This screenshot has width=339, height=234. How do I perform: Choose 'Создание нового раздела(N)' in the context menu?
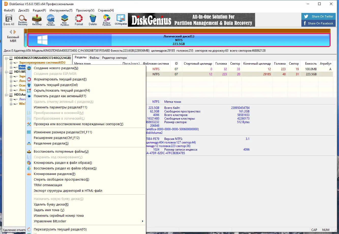[86, 68]
